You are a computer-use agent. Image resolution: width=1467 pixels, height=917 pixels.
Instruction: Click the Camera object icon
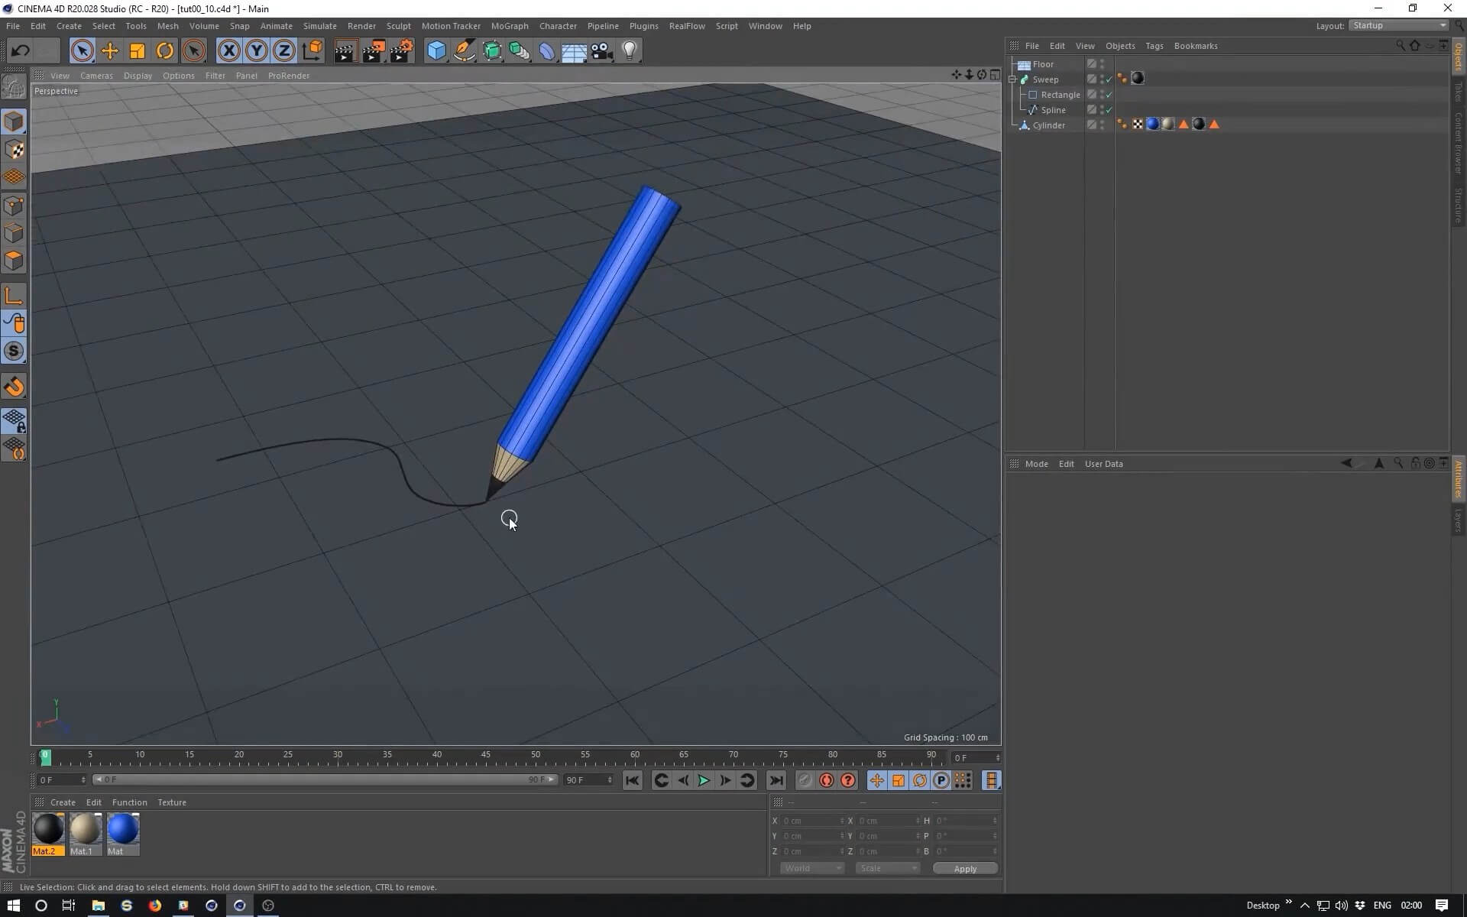602,50
